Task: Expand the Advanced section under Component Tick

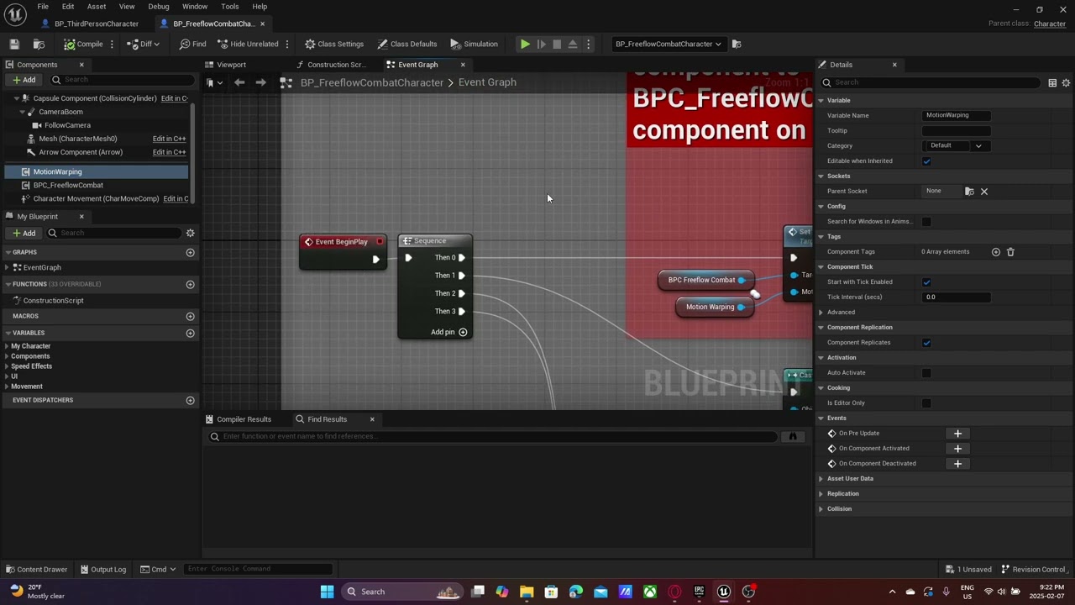Action: click(x=821, y=312)
